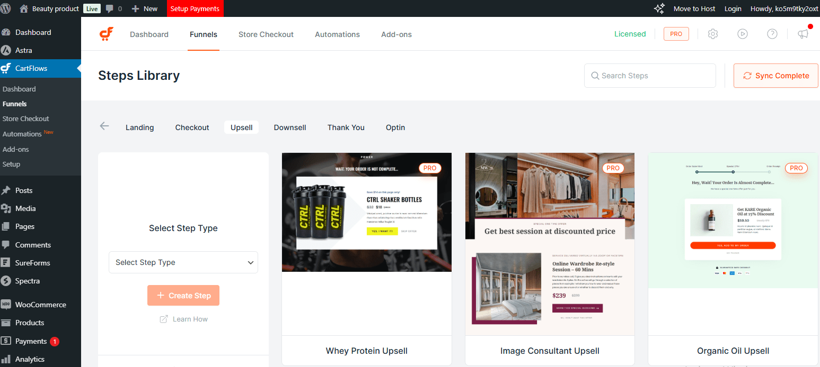This screenshot has height=367, width=820.
Task: Open the comments bubble in admin bar
Action: pyautogui.click(x=113, y=8)
